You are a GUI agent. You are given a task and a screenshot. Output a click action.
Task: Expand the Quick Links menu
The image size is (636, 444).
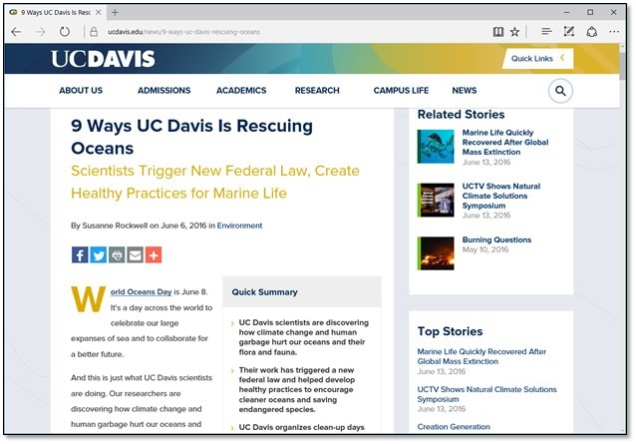(536, 59)
